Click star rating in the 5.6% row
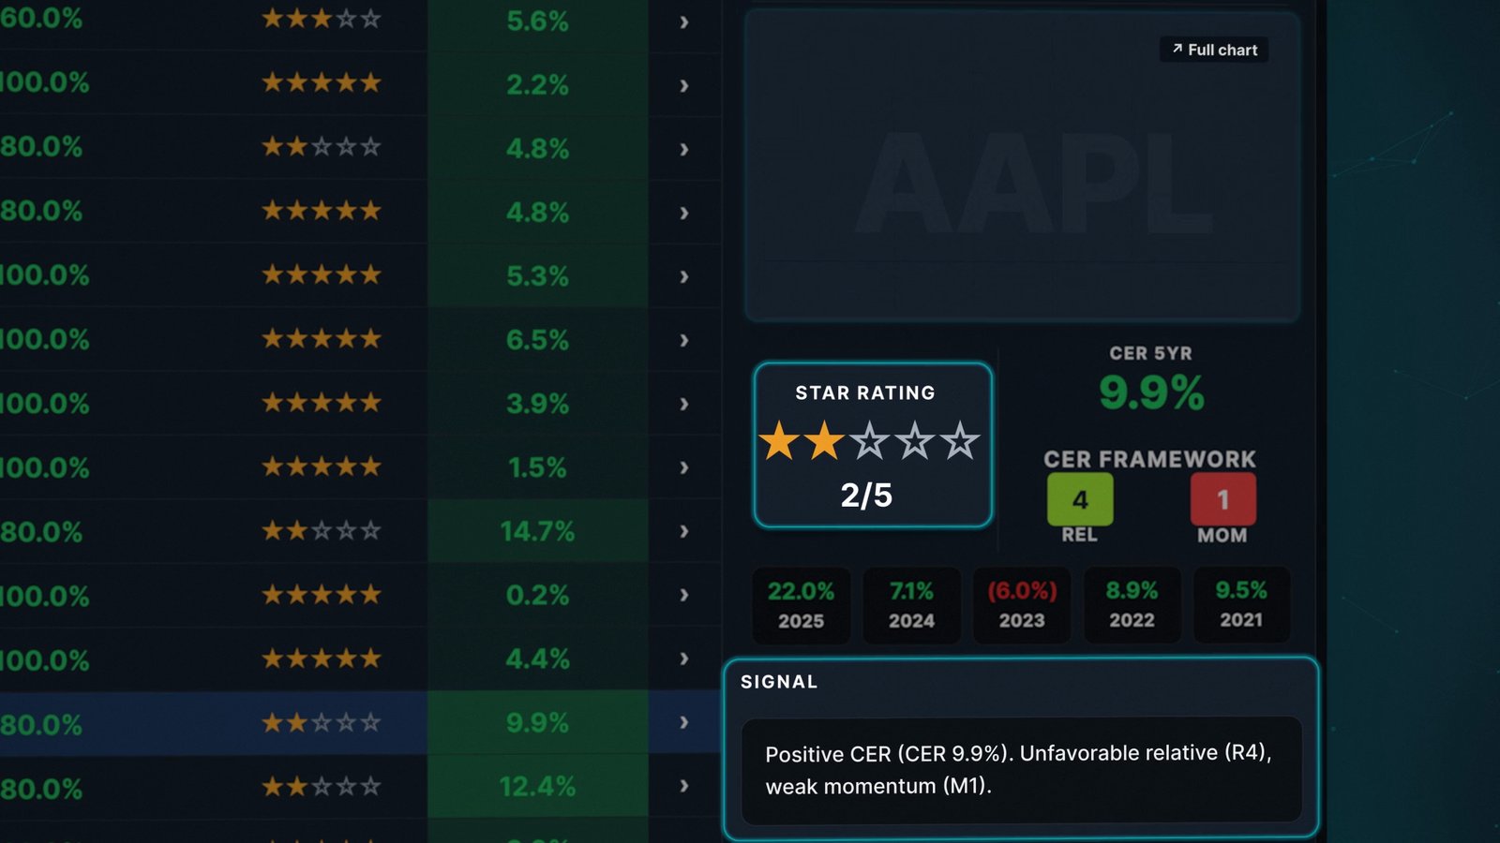1500x843 pixels. (x=322, y=19)
